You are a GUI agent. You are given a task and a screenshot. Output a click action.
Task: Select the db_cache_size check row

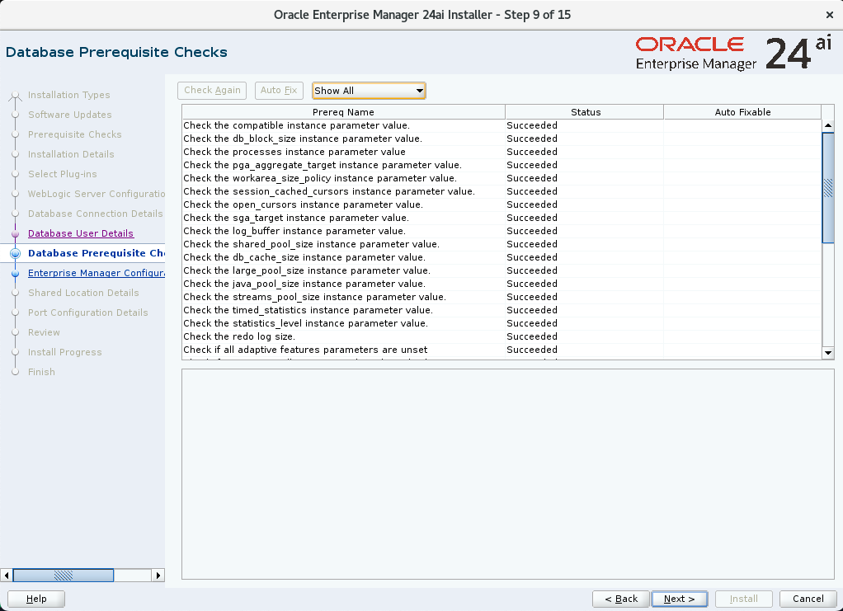click(502, 257)
